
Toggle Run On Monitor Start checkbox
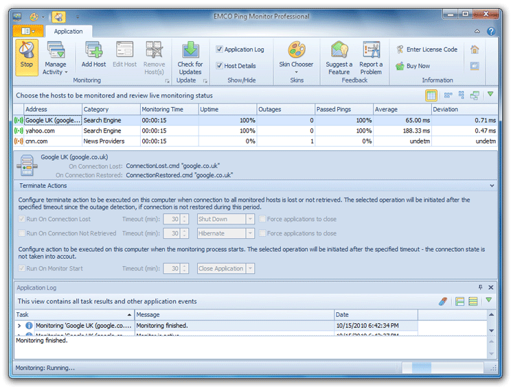pos(21,268)
